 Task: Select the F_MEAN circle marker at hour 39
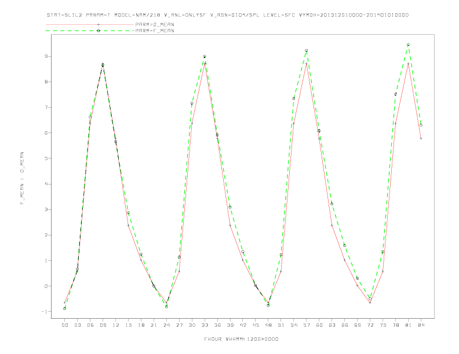coord(230,207)
